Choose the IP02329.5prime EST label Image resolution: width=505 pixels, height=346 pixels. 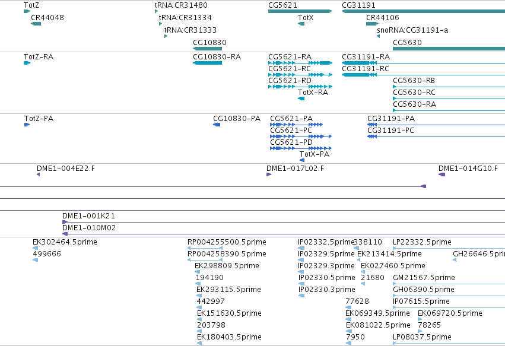pyautogui.click(x=326, y=254)
